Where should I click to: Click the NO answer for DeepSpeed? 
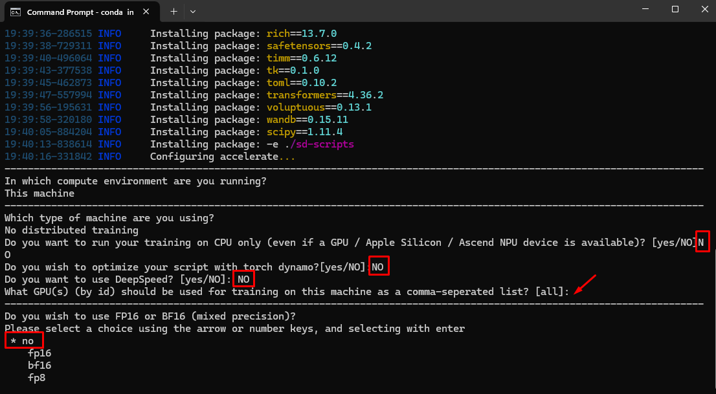(x=243, y=279)
